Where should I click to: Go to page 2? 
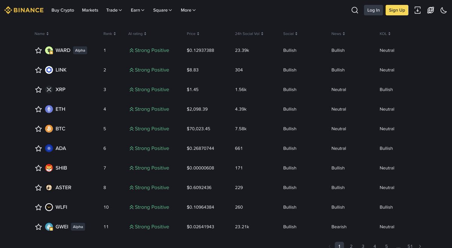[351, 246]
